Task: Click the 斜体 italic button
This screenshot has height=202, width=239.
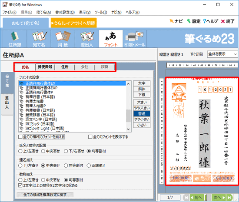Action: [x=142, y=89]
